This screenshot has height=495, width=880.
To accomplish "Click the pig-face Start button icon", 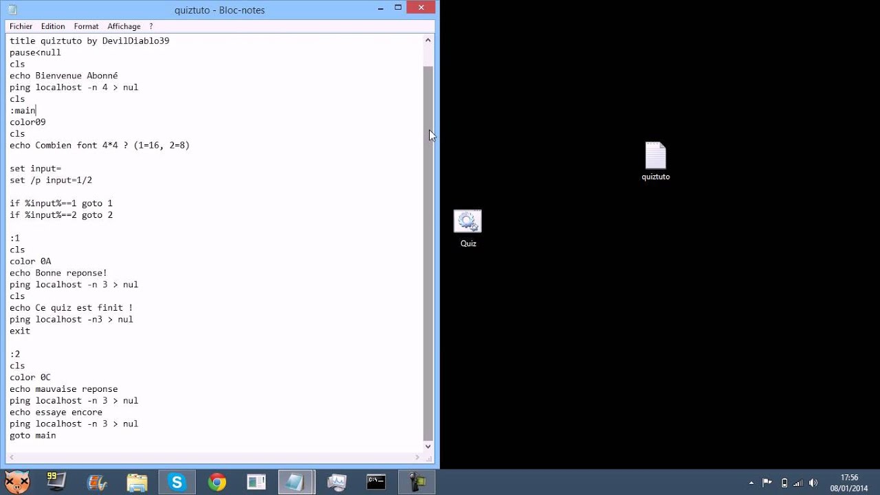I will [16, 483].
